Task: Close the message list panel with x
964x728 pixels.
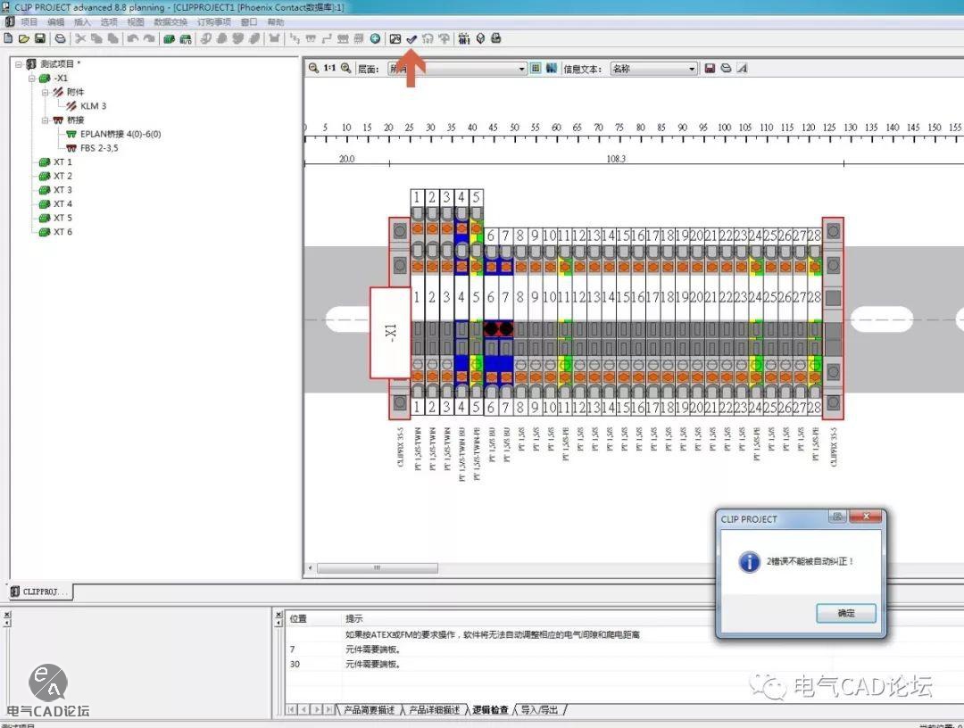Action: 278,615
